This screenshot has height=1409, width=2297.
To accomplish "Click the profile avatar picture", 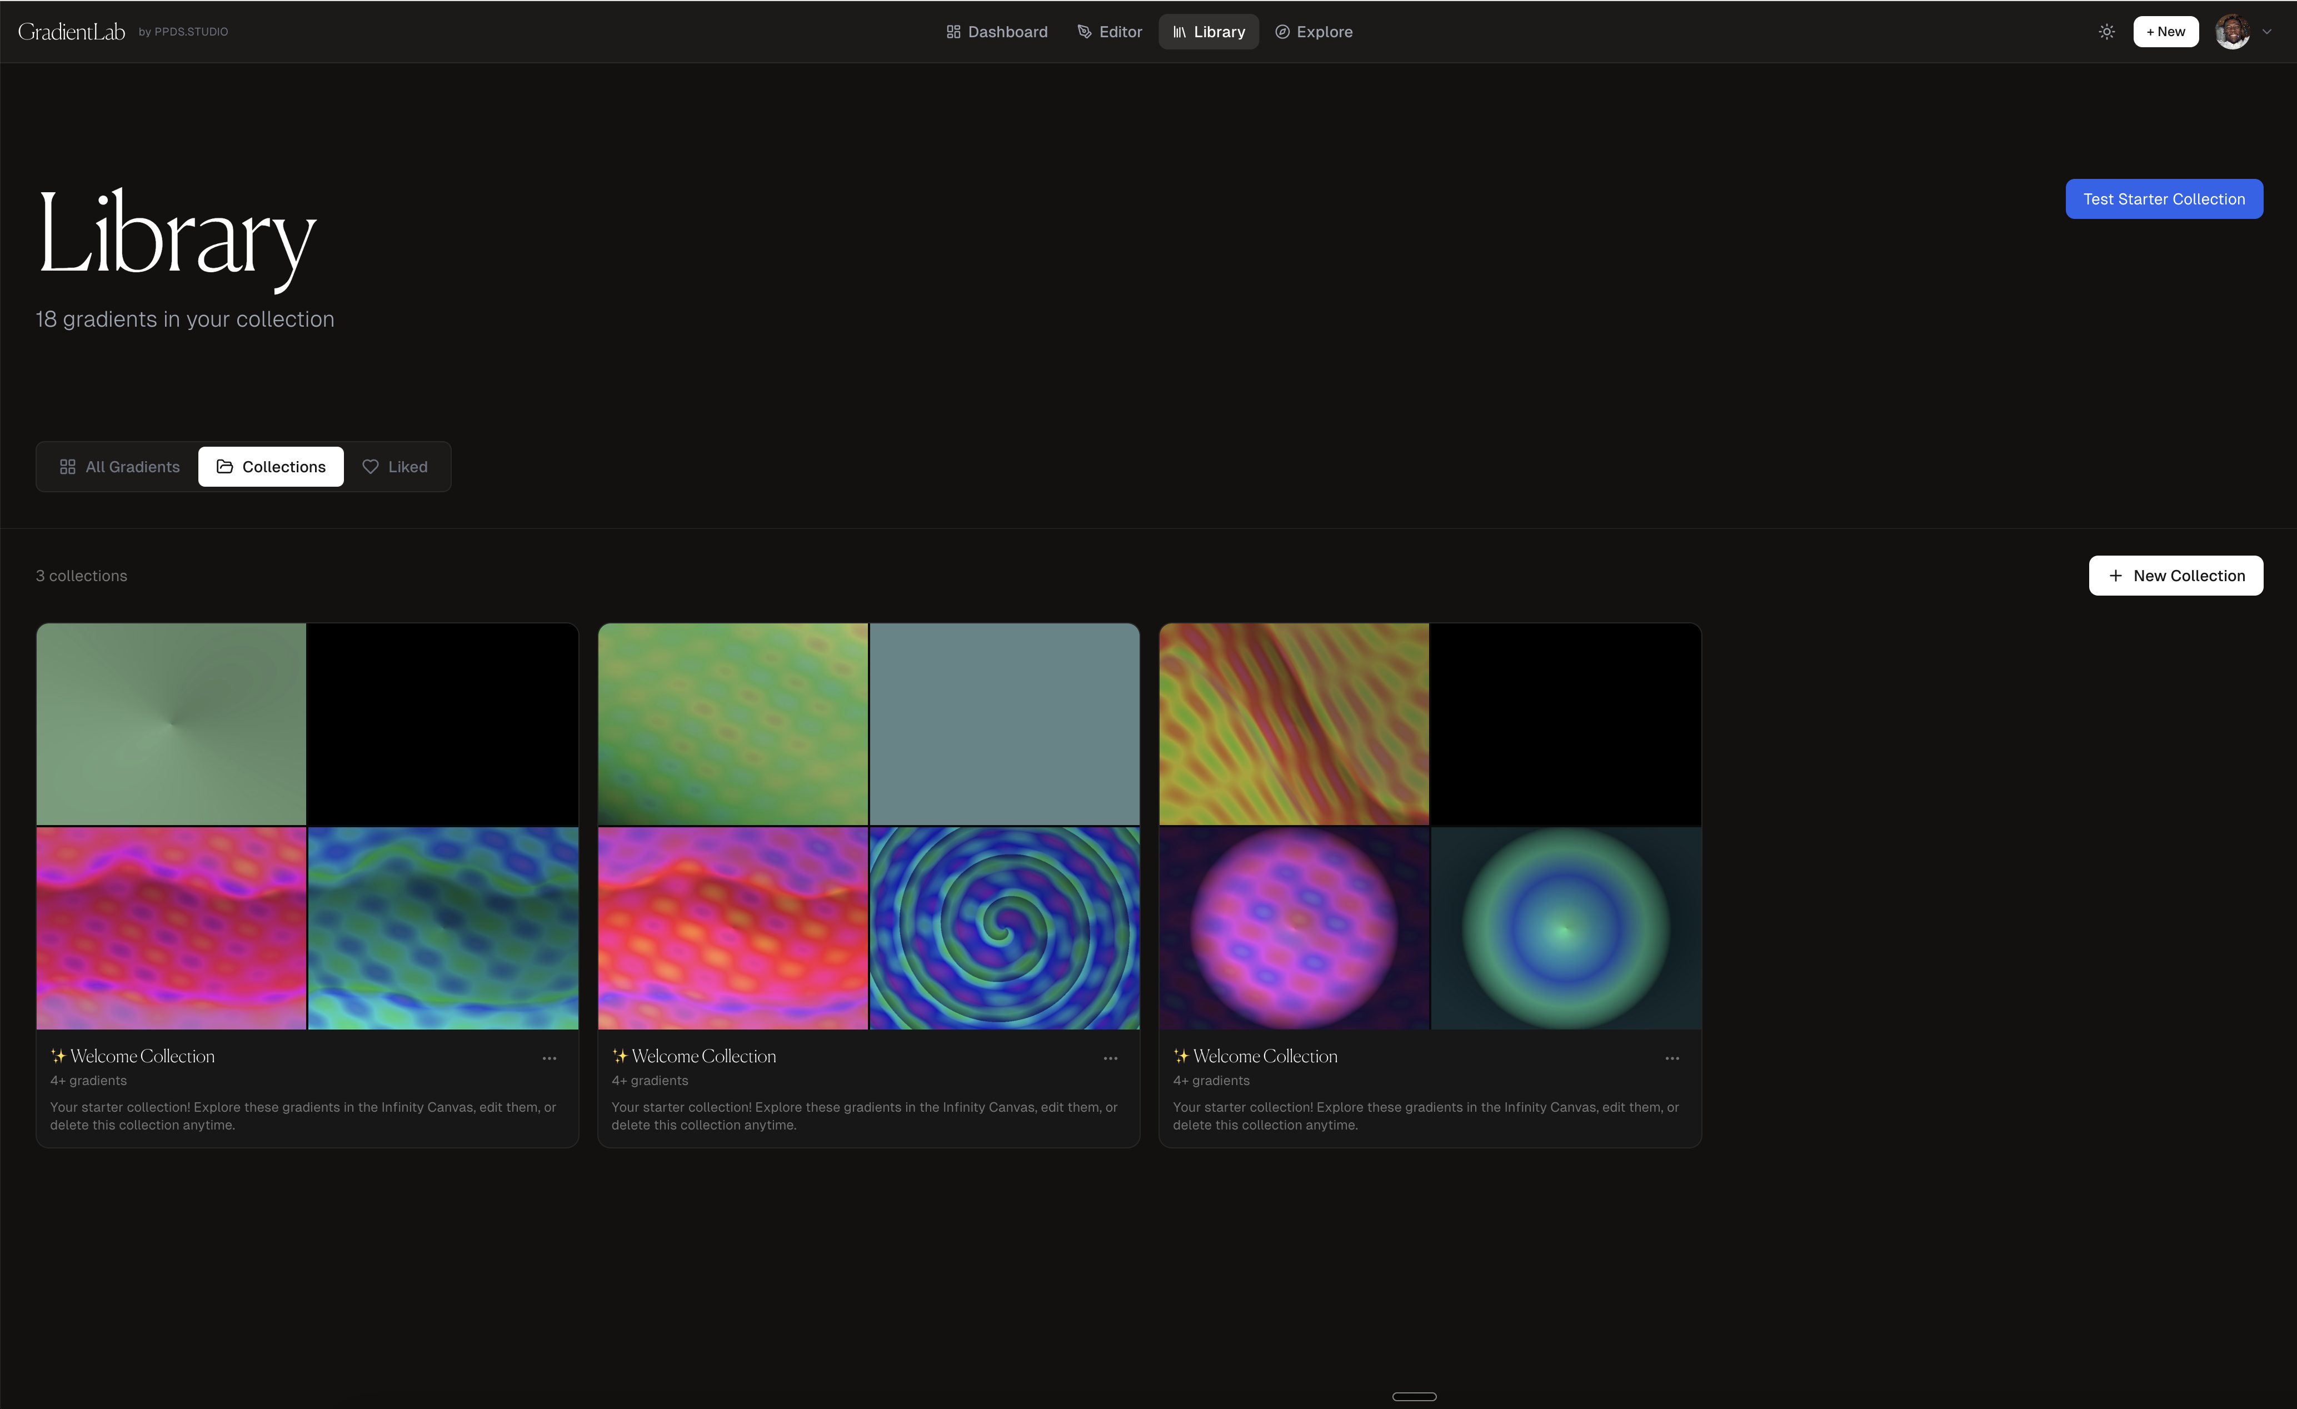I will tap(2232, 31).
